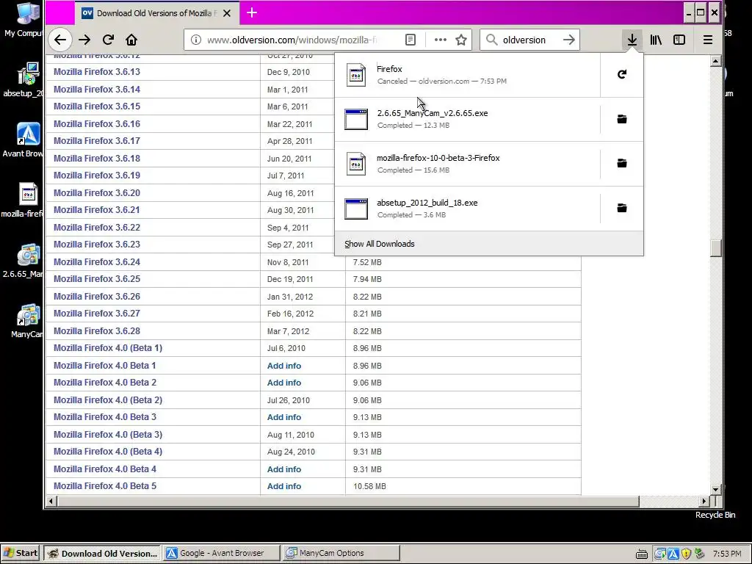Click the search magnifier icon
The image size is (752, 564).
[491, 40]
